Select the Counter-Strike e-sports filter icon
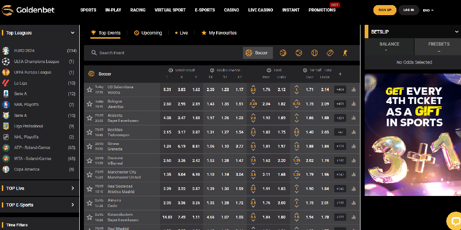 coord(345,53)
